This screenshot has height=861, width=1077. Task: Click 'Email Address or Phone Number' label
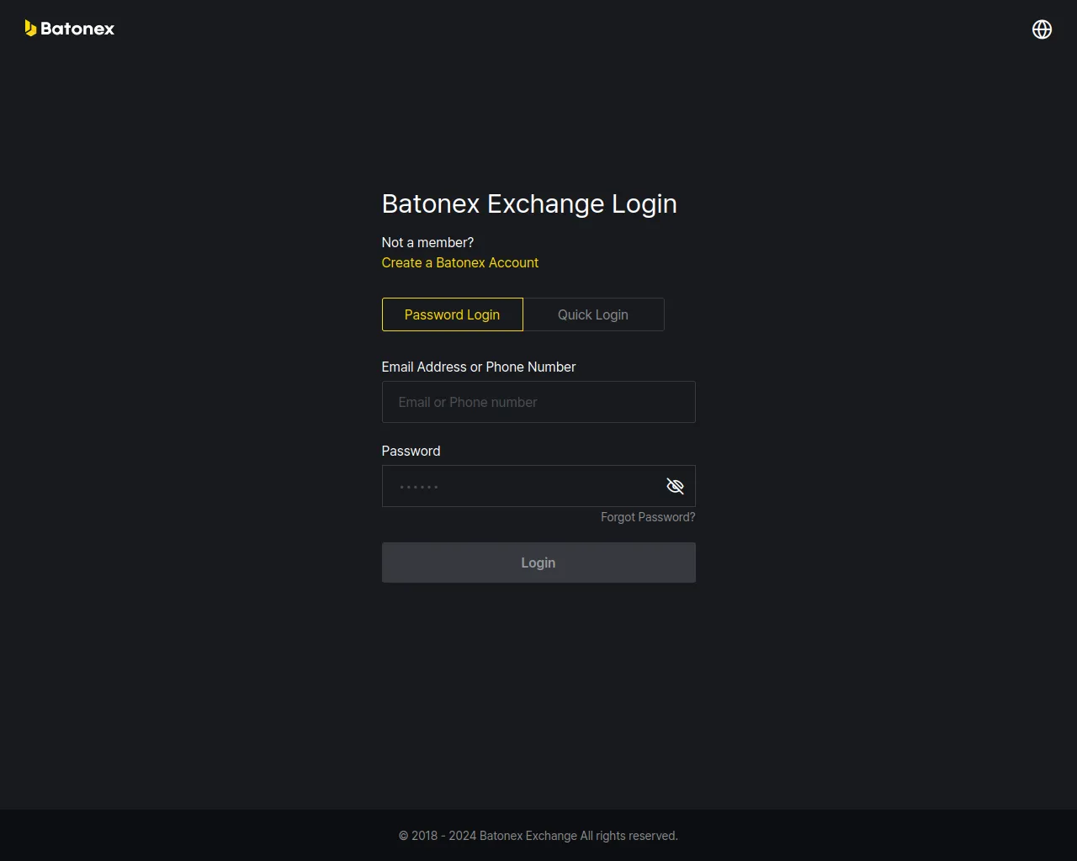479,367
